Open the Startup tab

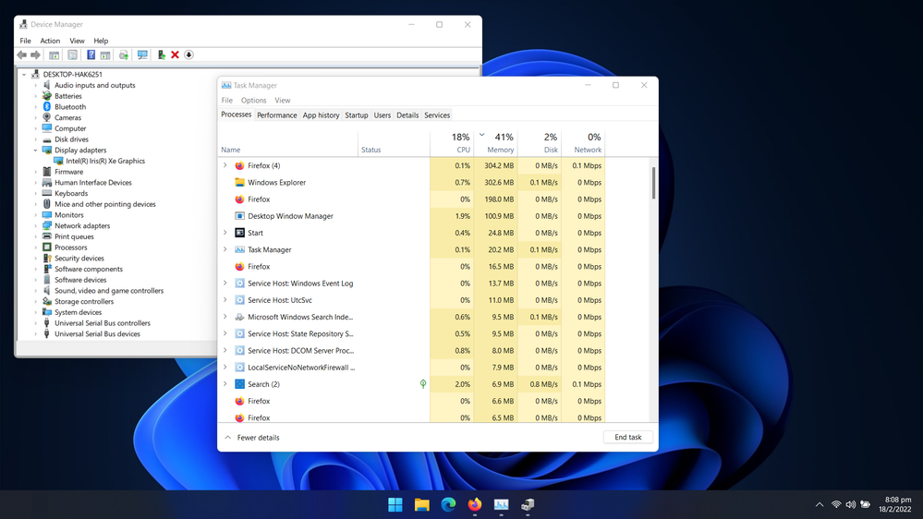click(x=356, y=115)
